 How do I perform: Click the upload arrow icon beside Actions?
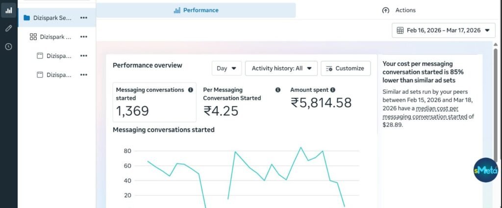point(386,10)
